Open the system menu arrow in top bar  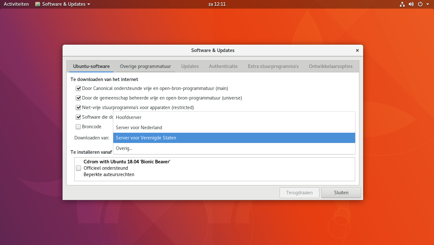tap(428, 4)
